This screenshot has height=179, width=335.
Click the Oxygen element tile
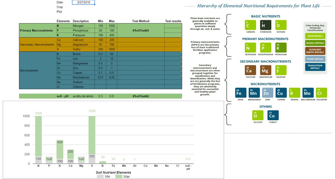click(281, 25)
